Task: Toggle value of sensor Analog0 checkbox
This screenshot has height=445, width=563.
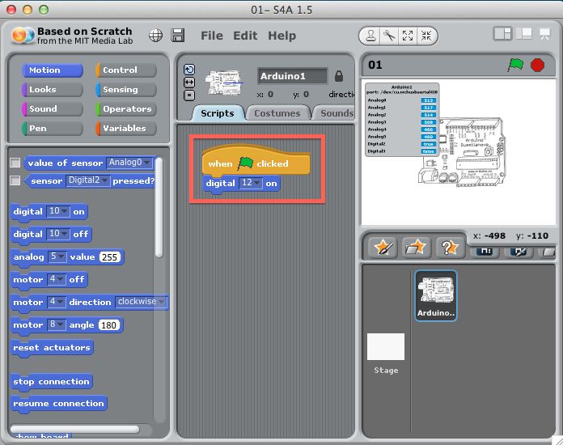Action: [x=15, y=163]
